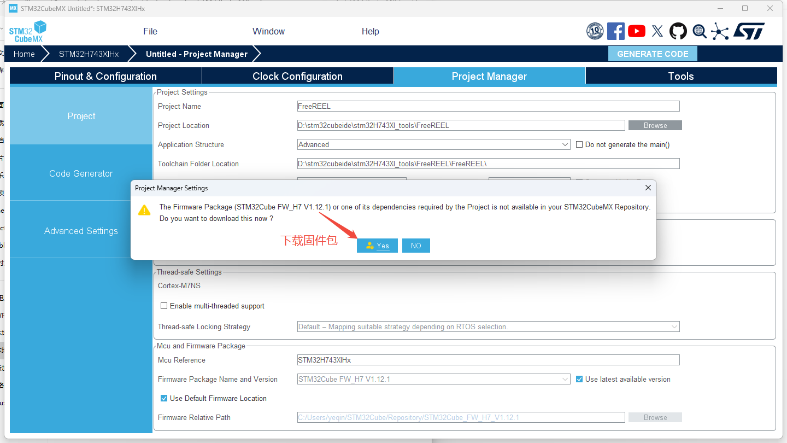This screenshot has height=443, width=787.
Task: Switch to Clock Configuration tab
Action: (x=297, y=77)
